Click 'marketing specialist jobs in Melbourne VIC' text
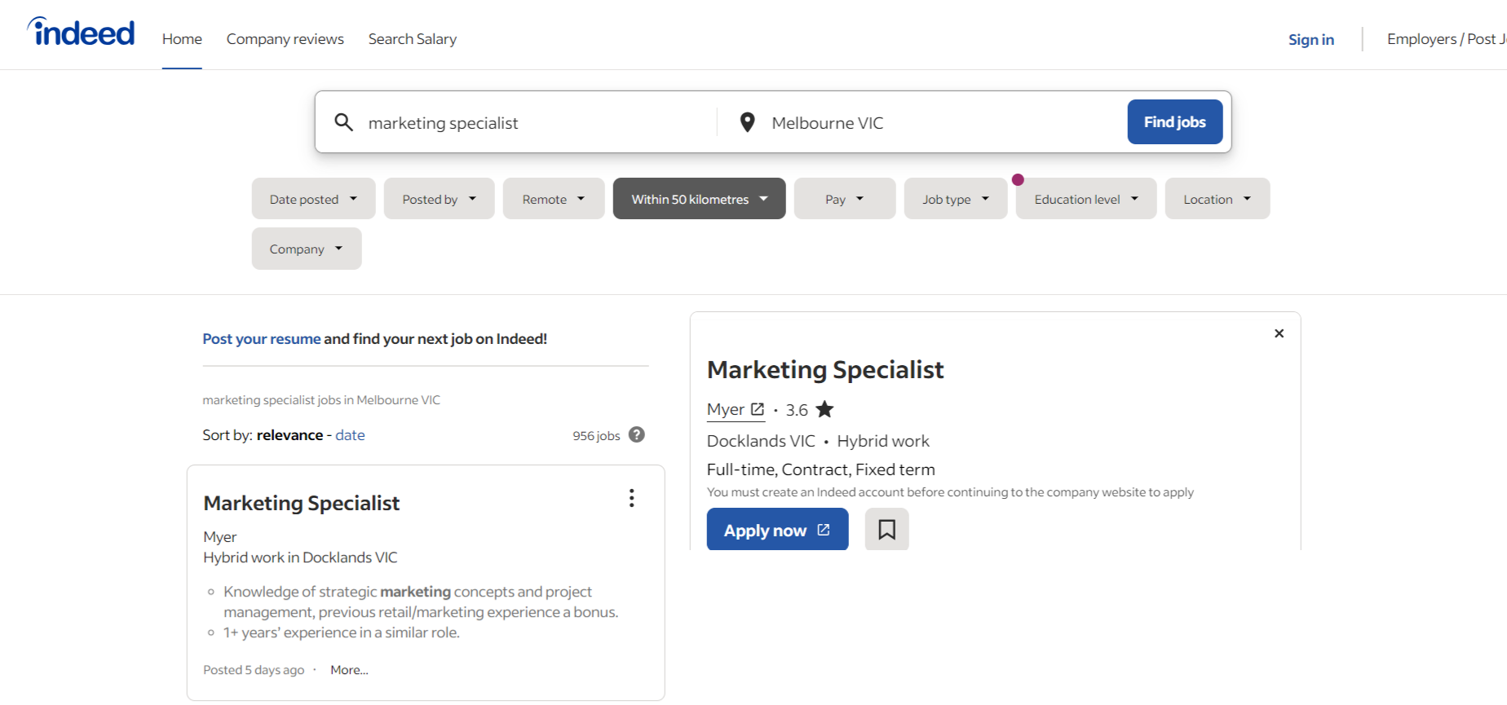Screen dimensions: 1507x705 321,400
